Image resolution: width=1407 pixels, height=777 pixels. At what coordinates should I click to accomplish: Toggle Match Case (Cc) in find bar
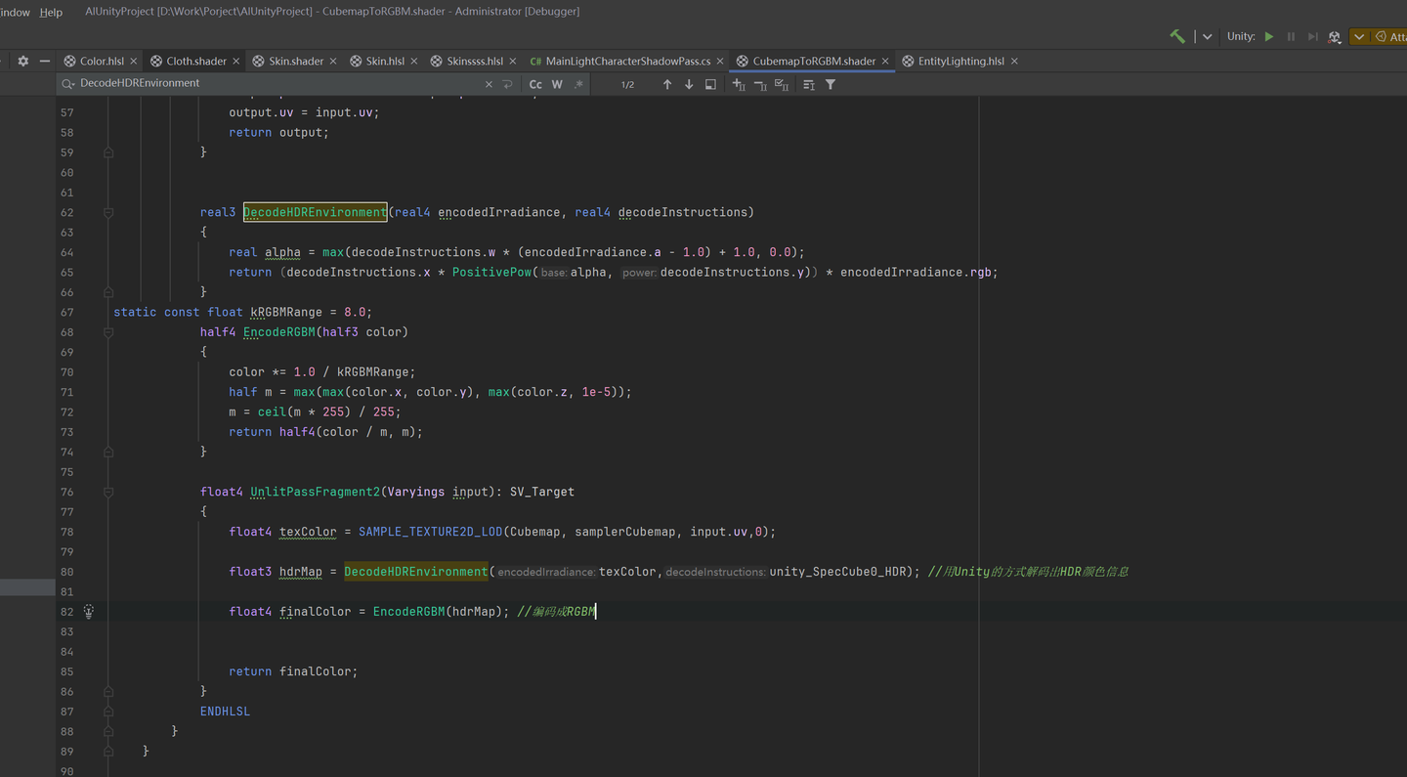coord(535,85)
